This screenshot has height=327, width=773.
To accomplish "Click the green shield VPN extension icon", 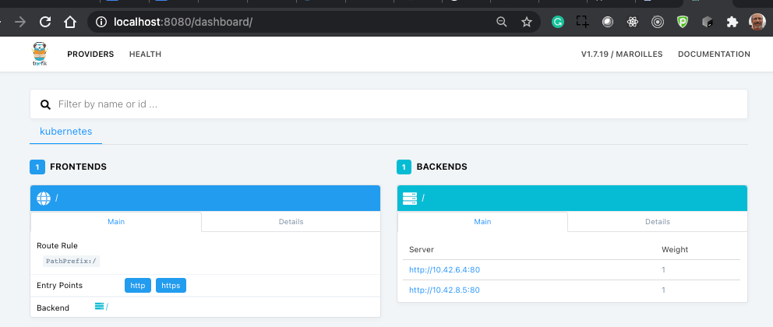I will [x=683, y=22].
